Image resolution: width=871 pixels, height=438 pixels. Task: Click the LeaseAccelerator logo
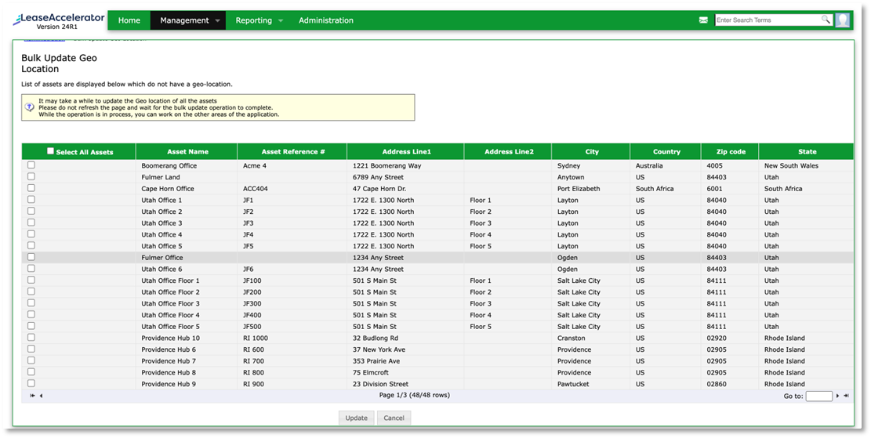(58, 21)
